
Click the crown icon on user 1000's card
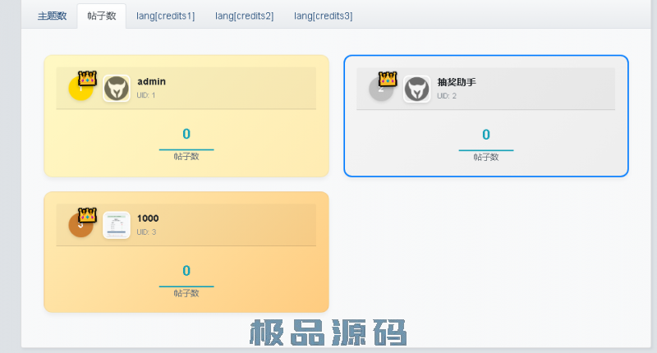coord(88,215)
